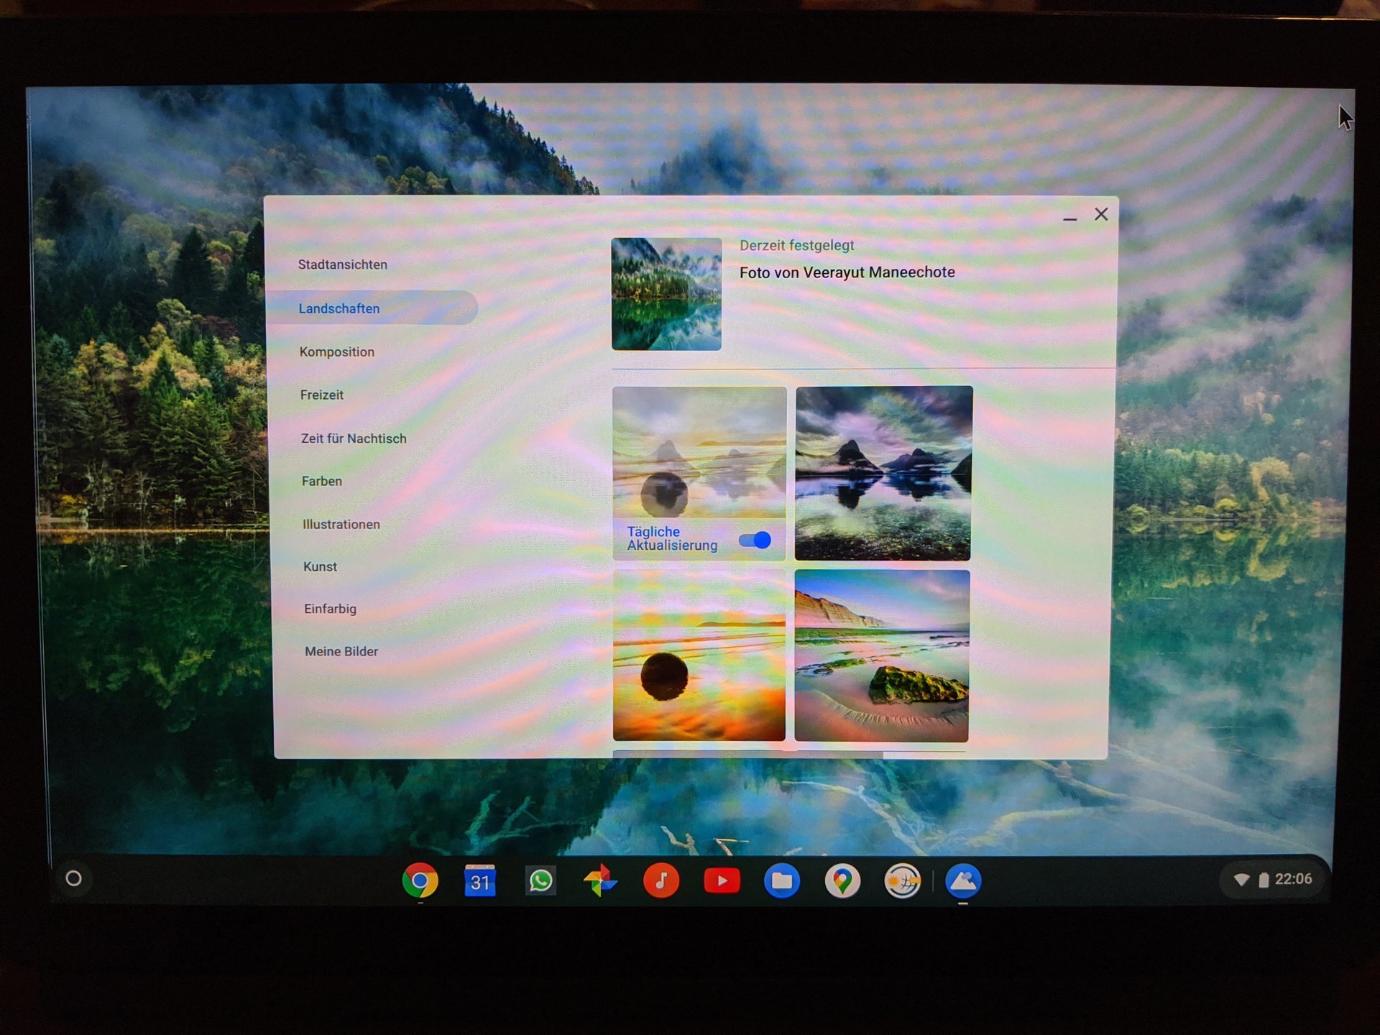Screen dimensions: 1380x1035
Task: Open the round sun-and-clouds shelf app
Action: (903, 880)
